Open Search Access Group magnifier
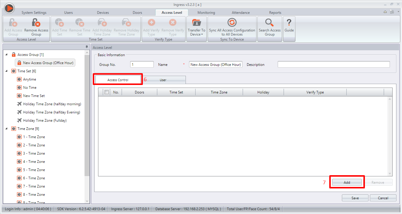402x214 pixels. click(x=269, y=23)
